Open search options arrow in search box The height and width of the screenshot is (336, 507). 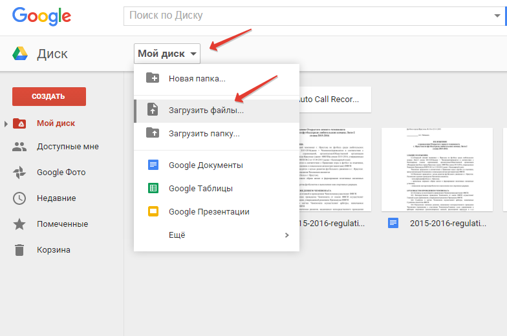pyautogui.click(x=497, y=16)
